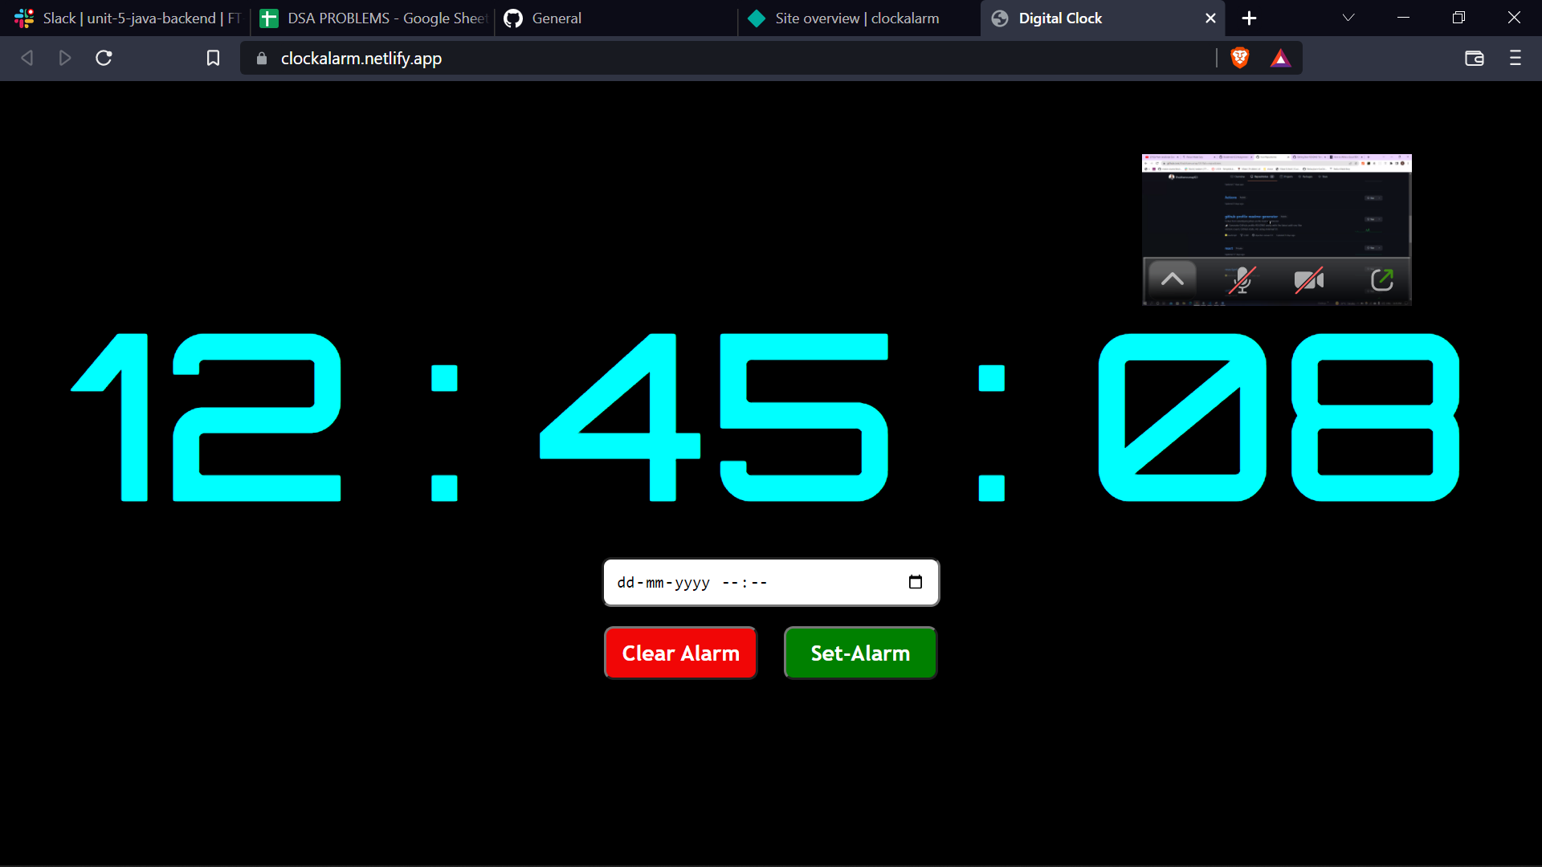
Task: Reload the Digital Clock page
Action: click(104, 58)
